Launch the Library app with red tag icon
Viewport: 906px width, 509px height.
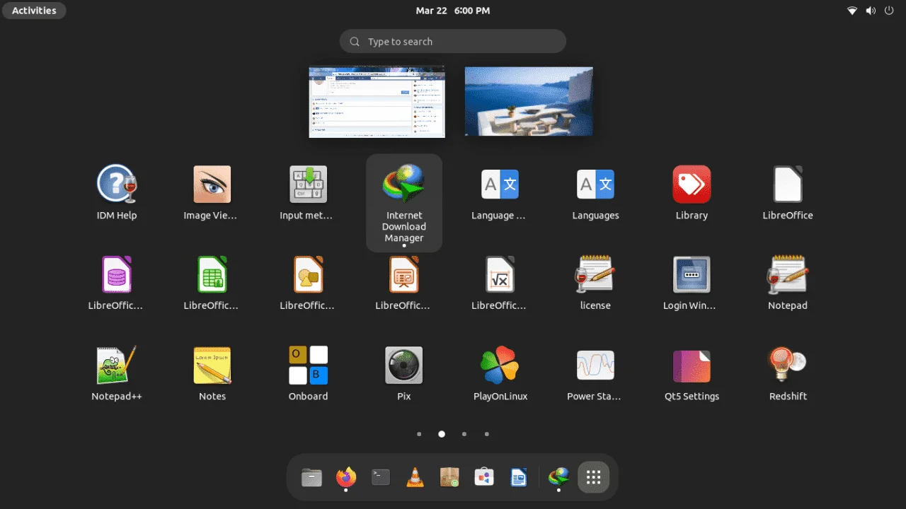pos(692,193)
